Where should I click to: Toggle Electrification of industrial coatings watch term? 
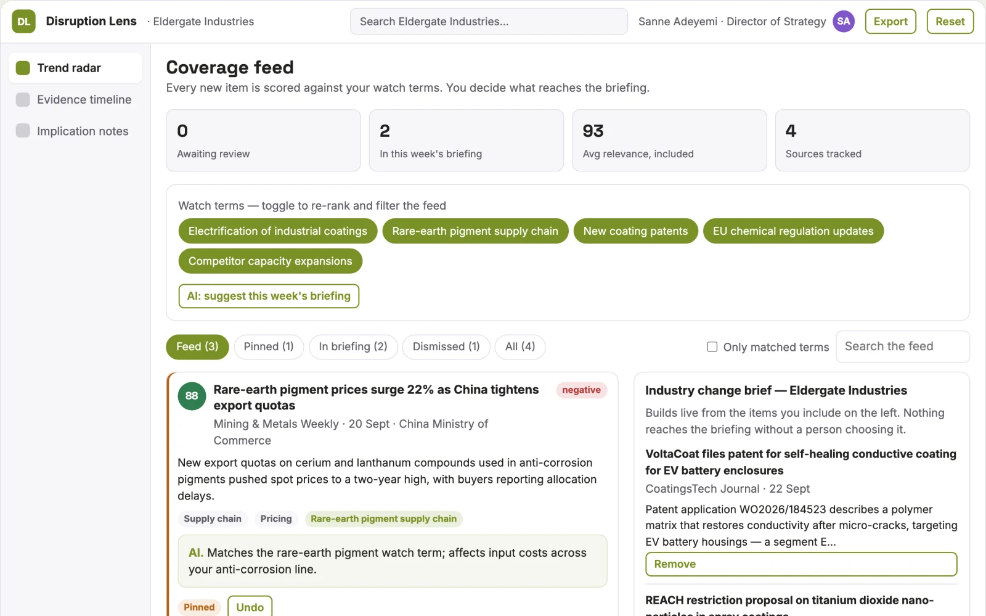coord(278,231)
